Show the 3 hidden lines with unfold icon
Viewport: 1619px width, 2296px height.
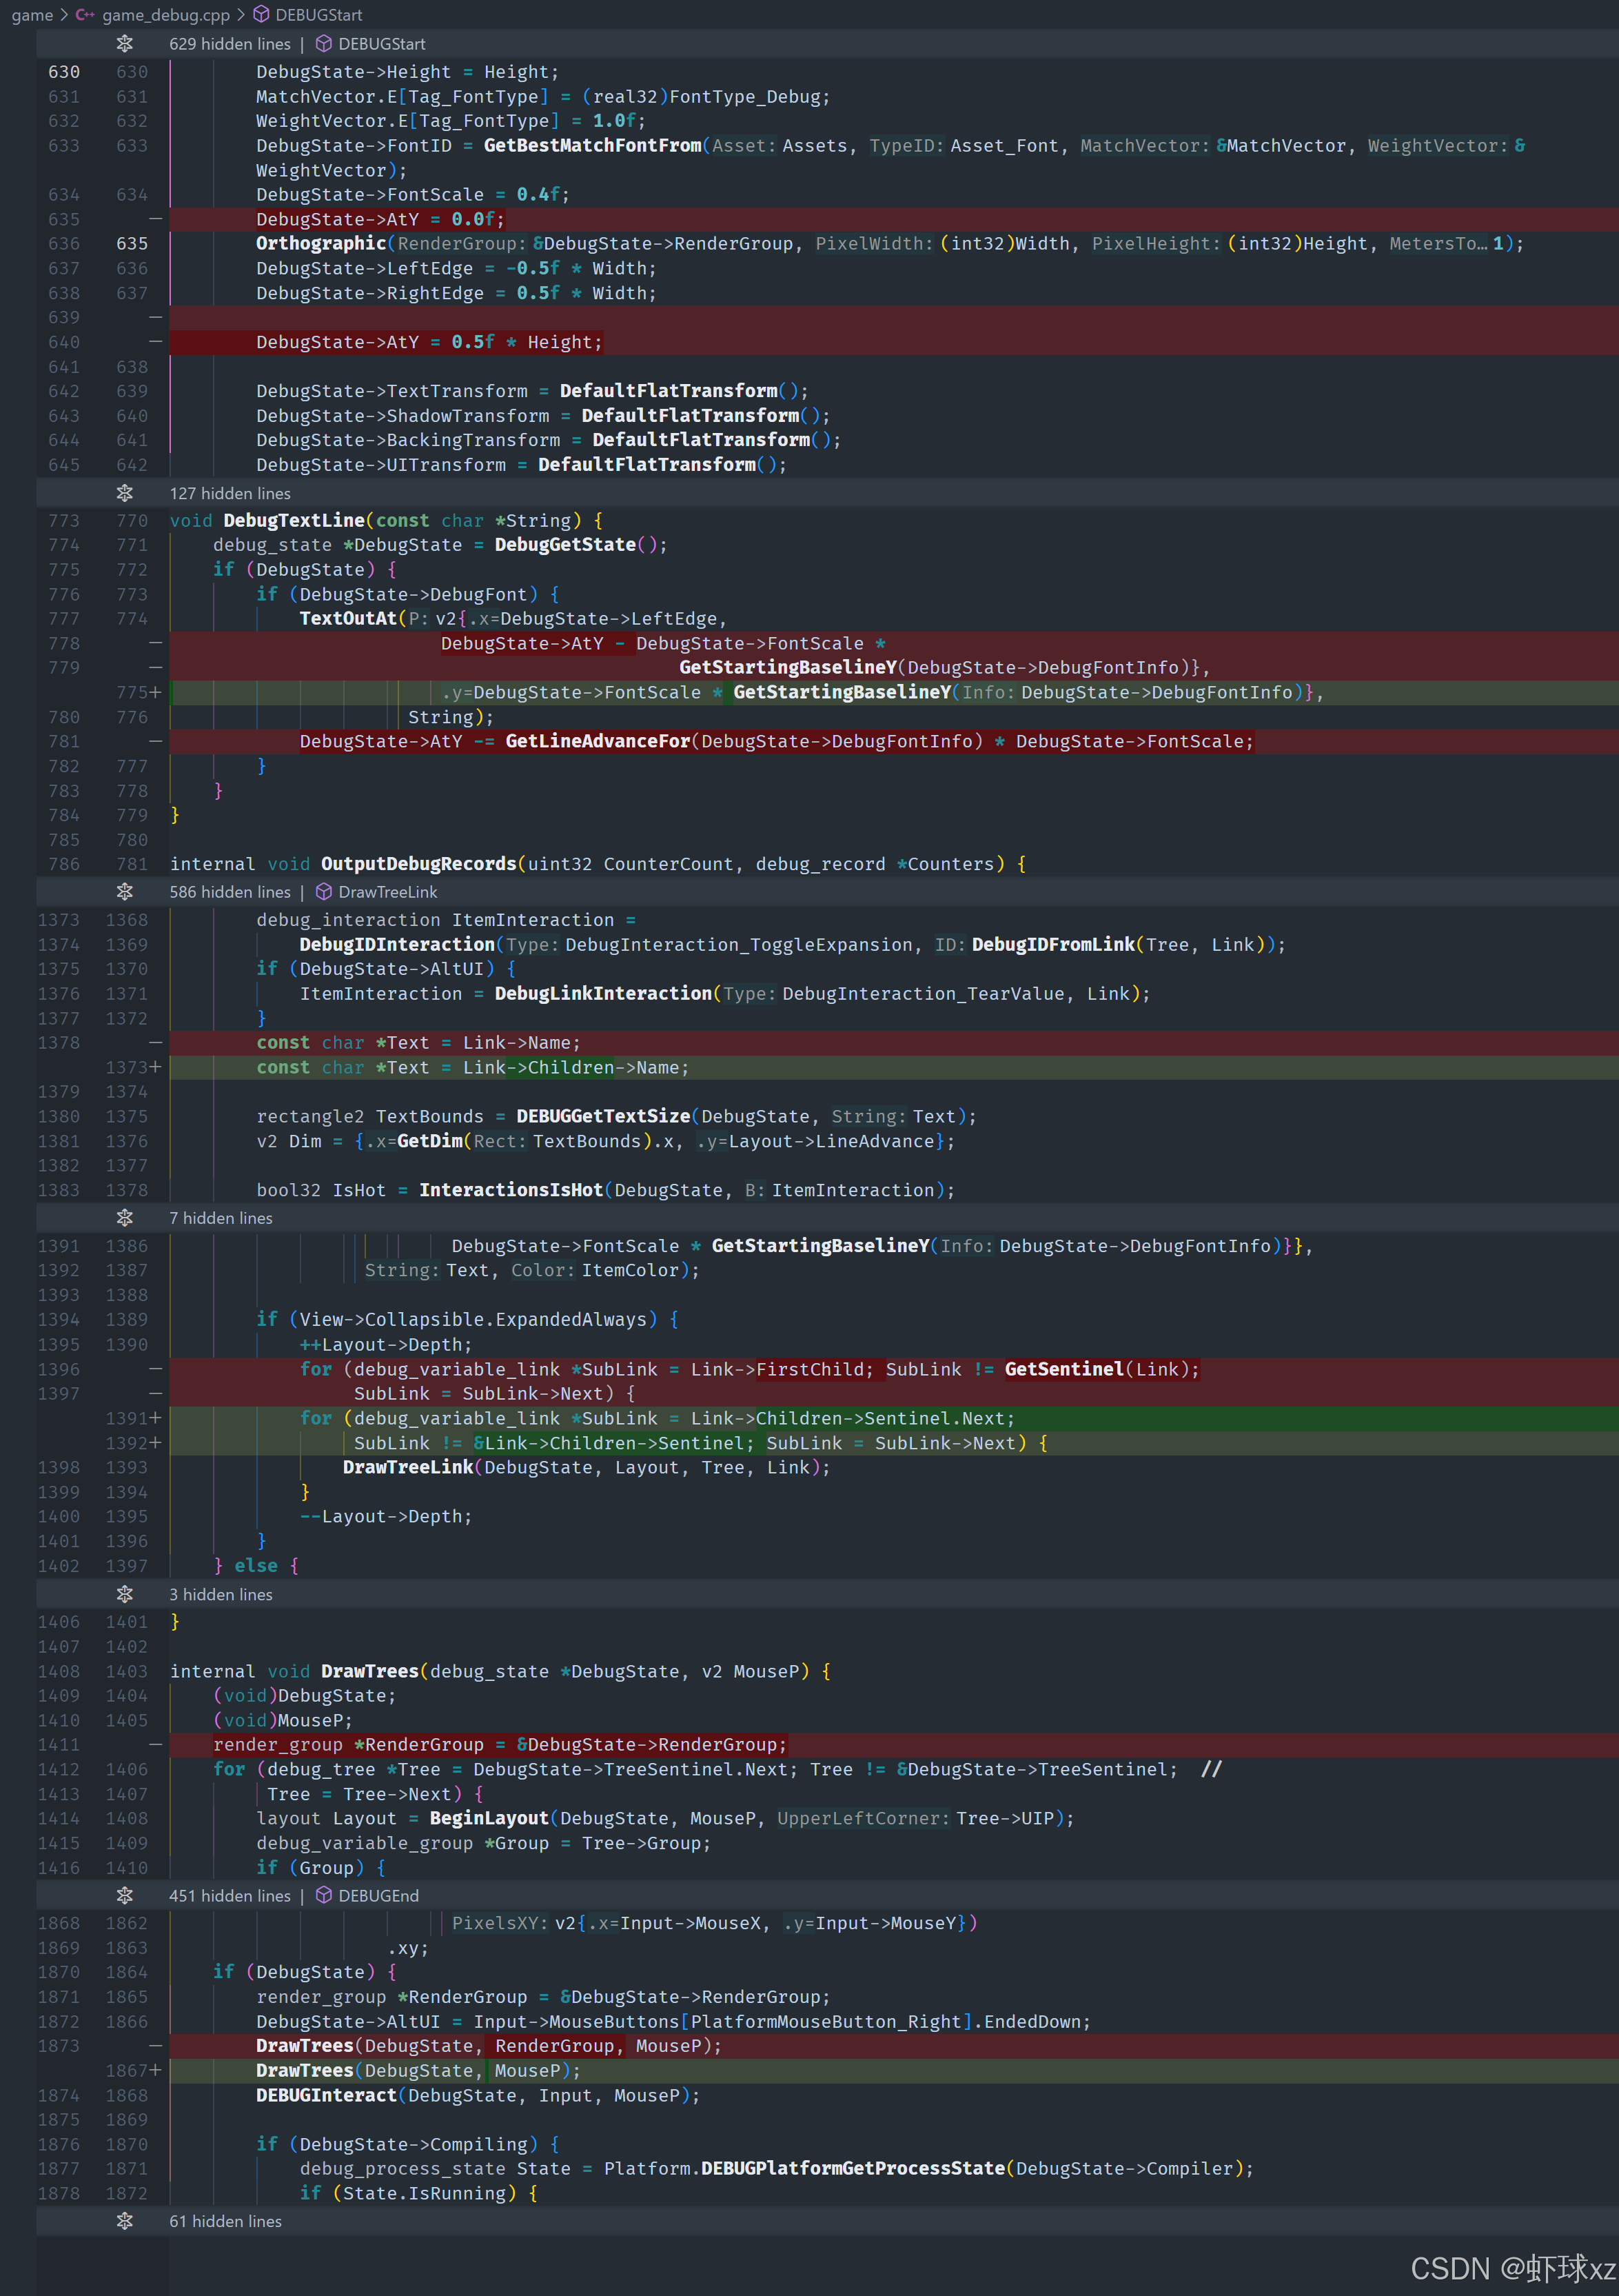click(124, 1594)
